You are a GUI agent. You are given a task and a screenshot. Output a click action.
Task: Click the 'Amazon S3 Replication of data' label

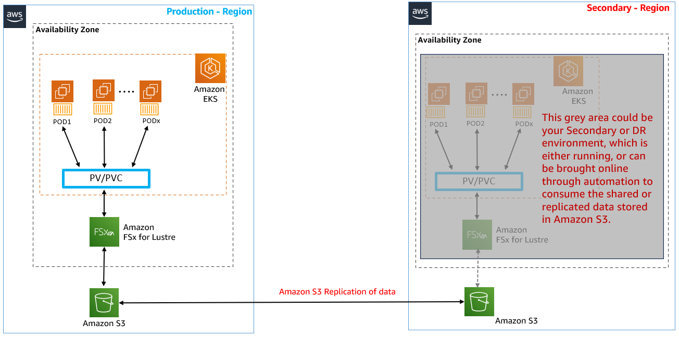[337, 291]
